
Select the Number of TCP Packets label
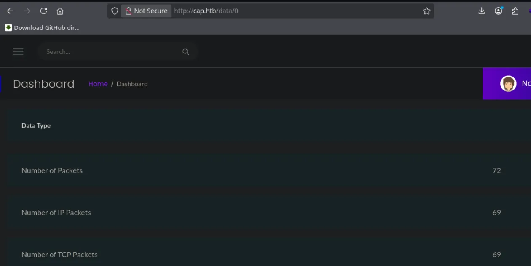[59, 255]
